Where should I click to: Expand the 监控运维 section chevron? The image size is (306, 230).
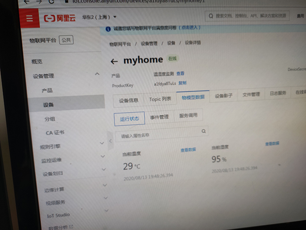pyautogui.click(x=103, y=156)
